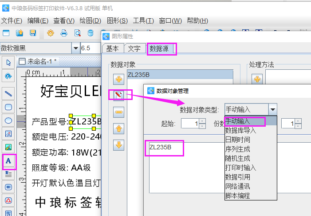This screenshot has width=311, height=216.
Task: Open the 基本 tab in properties
Action: click(x=112, y=49)
